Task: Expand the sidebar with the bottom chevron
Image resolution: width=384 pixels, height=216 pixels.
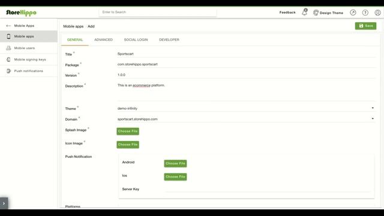Action: [x=4, y=203]
